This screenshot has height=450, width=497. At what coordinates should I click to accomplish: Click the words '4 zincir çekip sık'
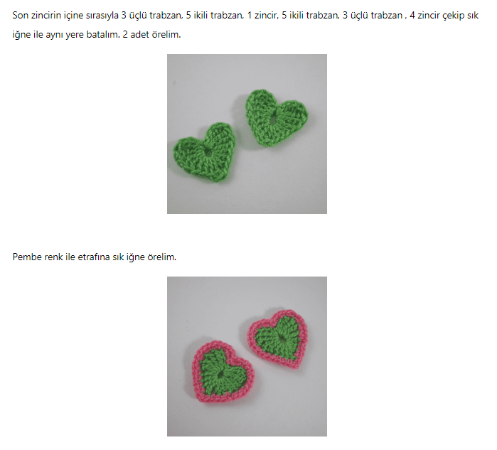[444, 15]
